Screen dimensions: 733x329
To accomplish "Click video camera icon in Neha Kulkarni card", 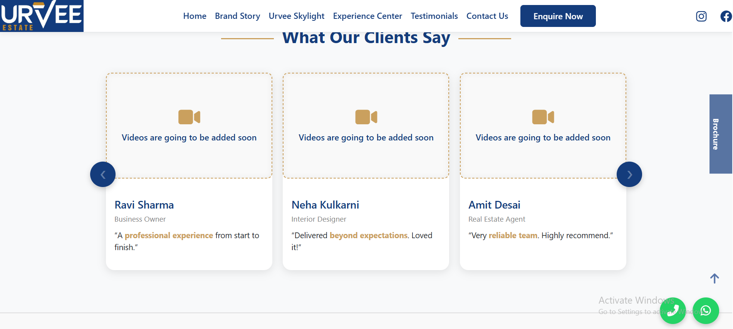I will pos(366,117).
